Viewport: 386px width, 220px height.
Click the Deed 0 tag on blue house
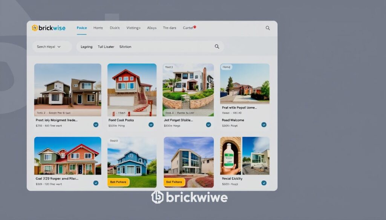point(113,141)
